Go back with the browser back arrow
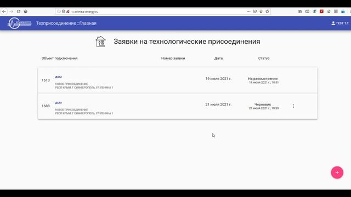 tap(4, 11)
